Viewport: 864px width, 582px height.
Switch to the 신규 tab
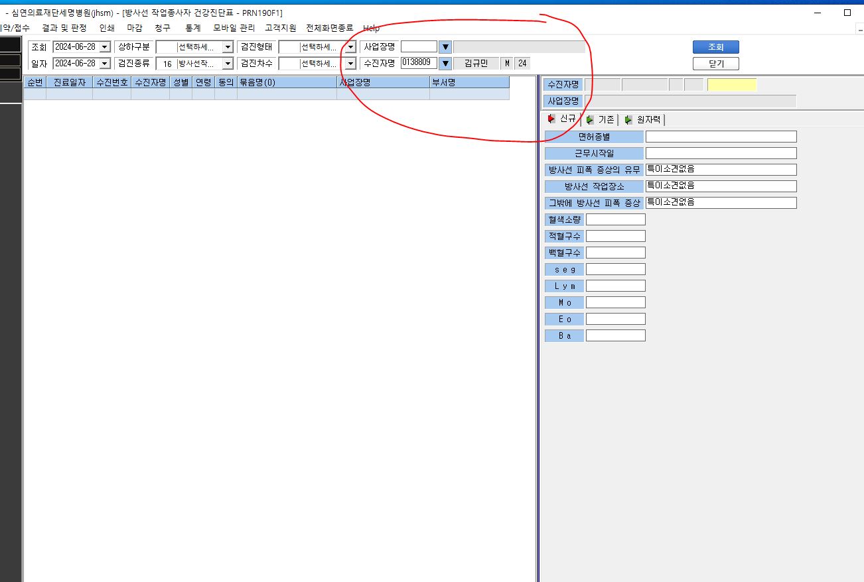click(x=562, y=119)
